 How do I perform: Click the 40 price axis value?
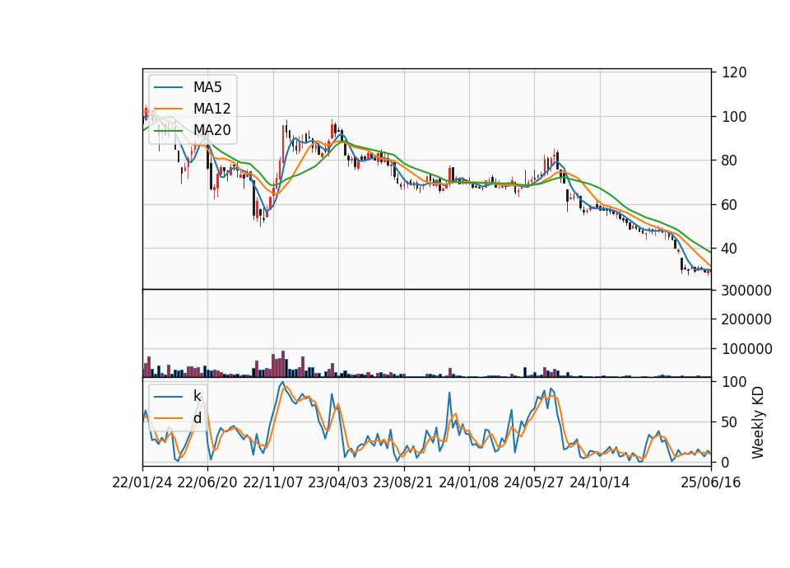point(730,249)
